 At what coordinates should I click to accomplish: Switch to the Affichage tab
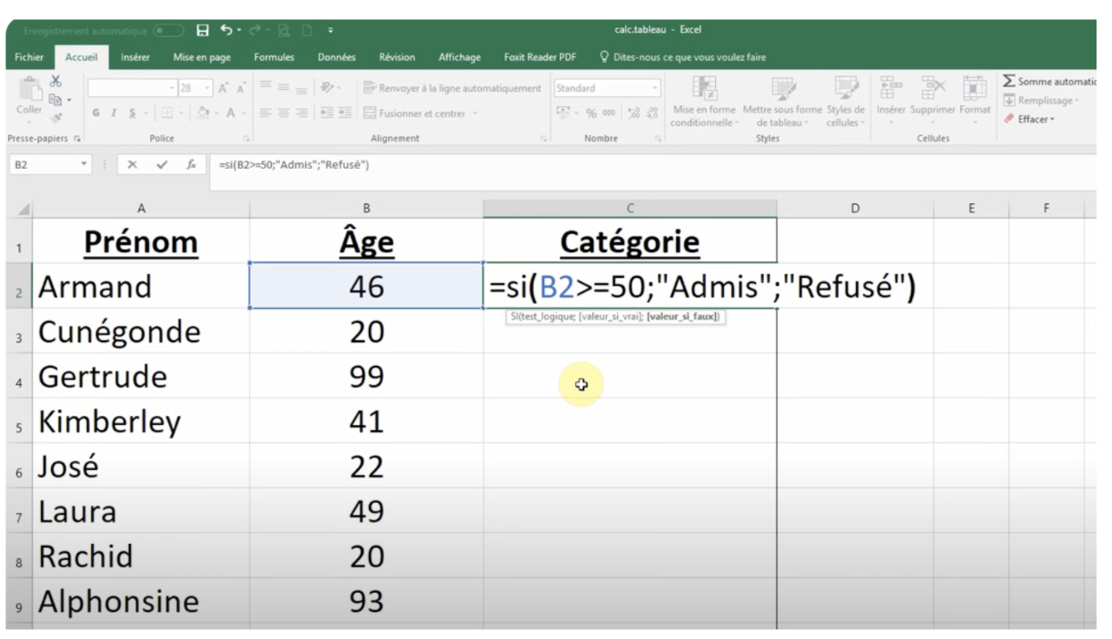click(x=460, y=57)
